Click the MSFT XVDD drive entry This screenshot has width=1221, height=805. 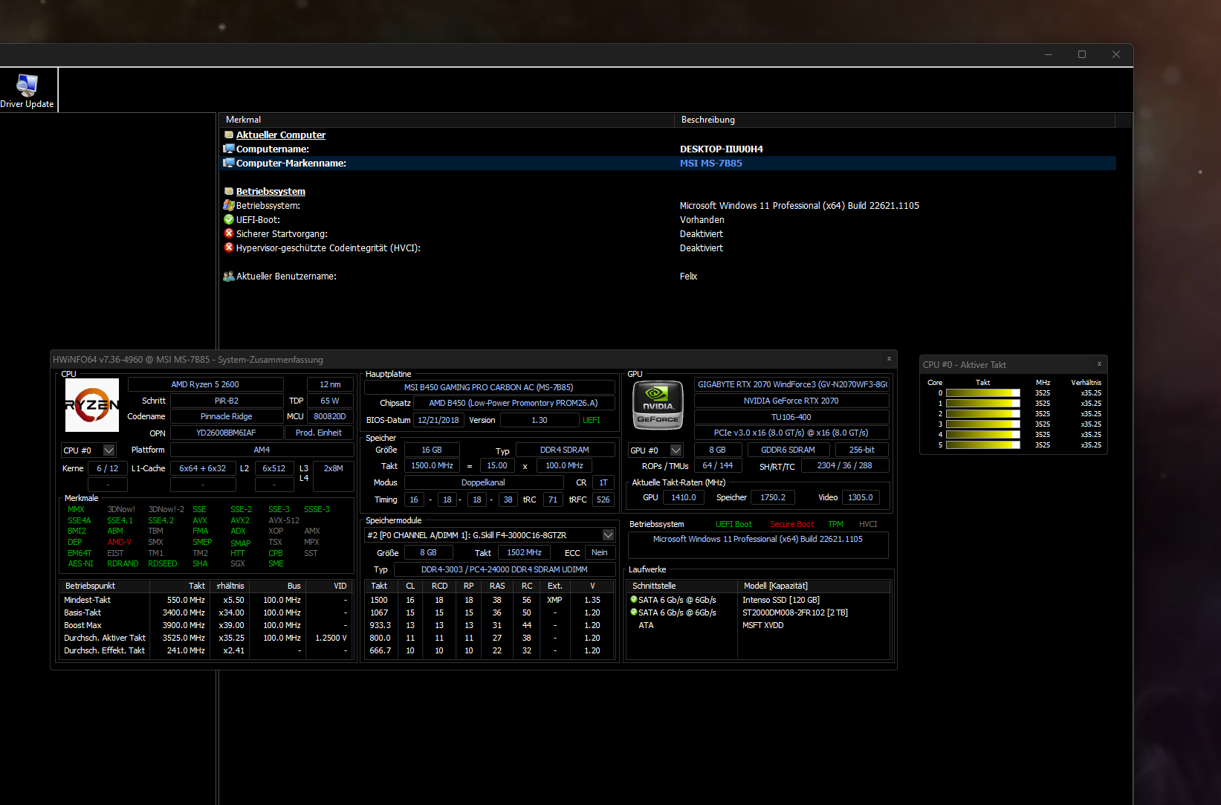coord(763,625)
